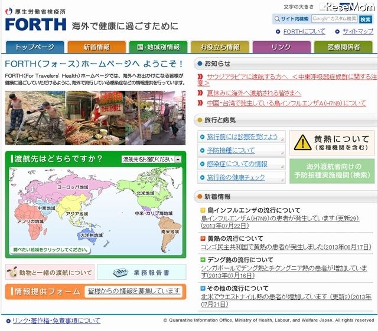Click the yellow fever warning triangle icon
The width and height of the screenshot is (378, 331).
pyautogui.click(x=302, y=142)
